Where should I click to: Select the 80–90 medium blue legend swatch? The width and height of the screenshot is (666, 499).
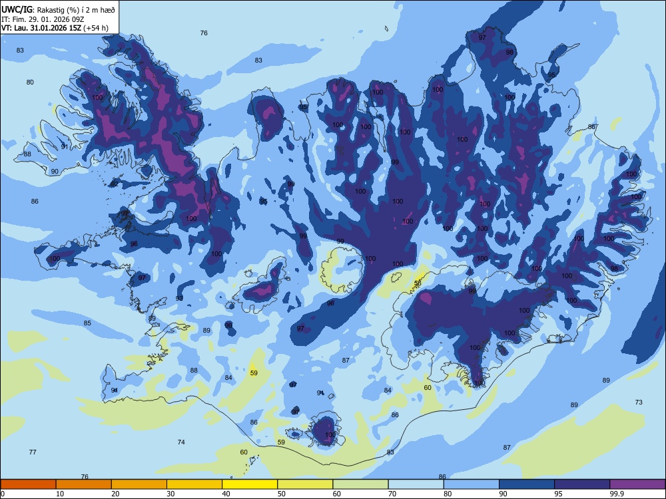pyautogui.click(x=472, y=484)
